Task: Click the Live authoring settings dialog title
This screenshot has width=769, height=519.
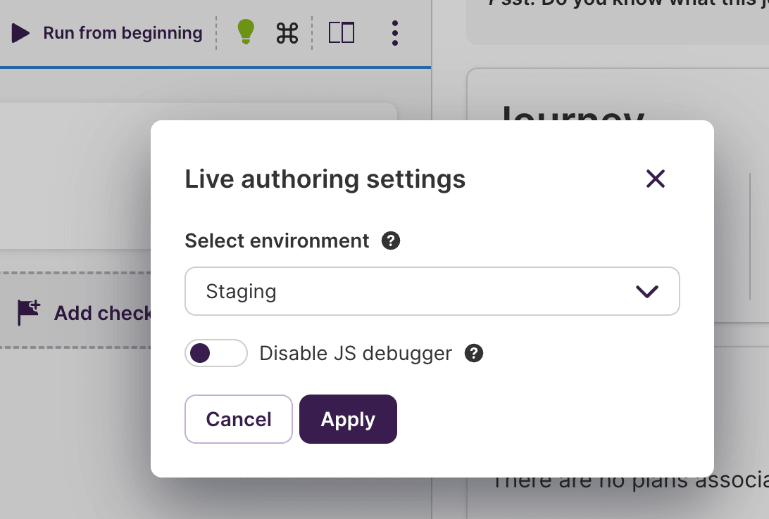Action: click(x=325, y=179)
